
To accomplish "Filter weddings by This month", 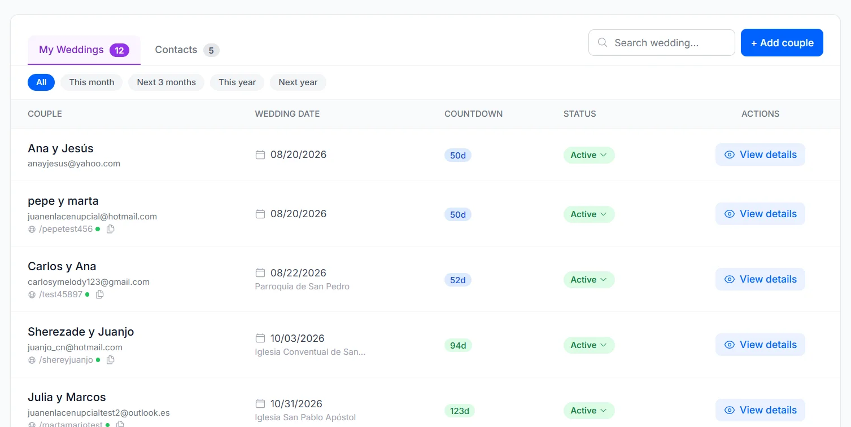I will coord(91,82).
